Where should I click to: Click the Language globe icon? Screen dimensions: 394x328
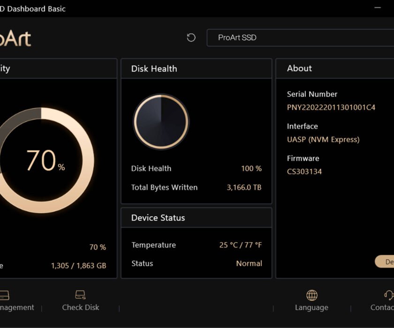[312, 295]
